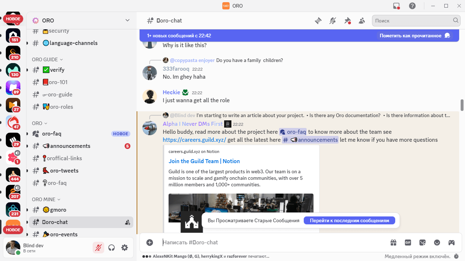Open server with 47 badge
This screenshot has height=261, width=465.
(x=13, y=123)
